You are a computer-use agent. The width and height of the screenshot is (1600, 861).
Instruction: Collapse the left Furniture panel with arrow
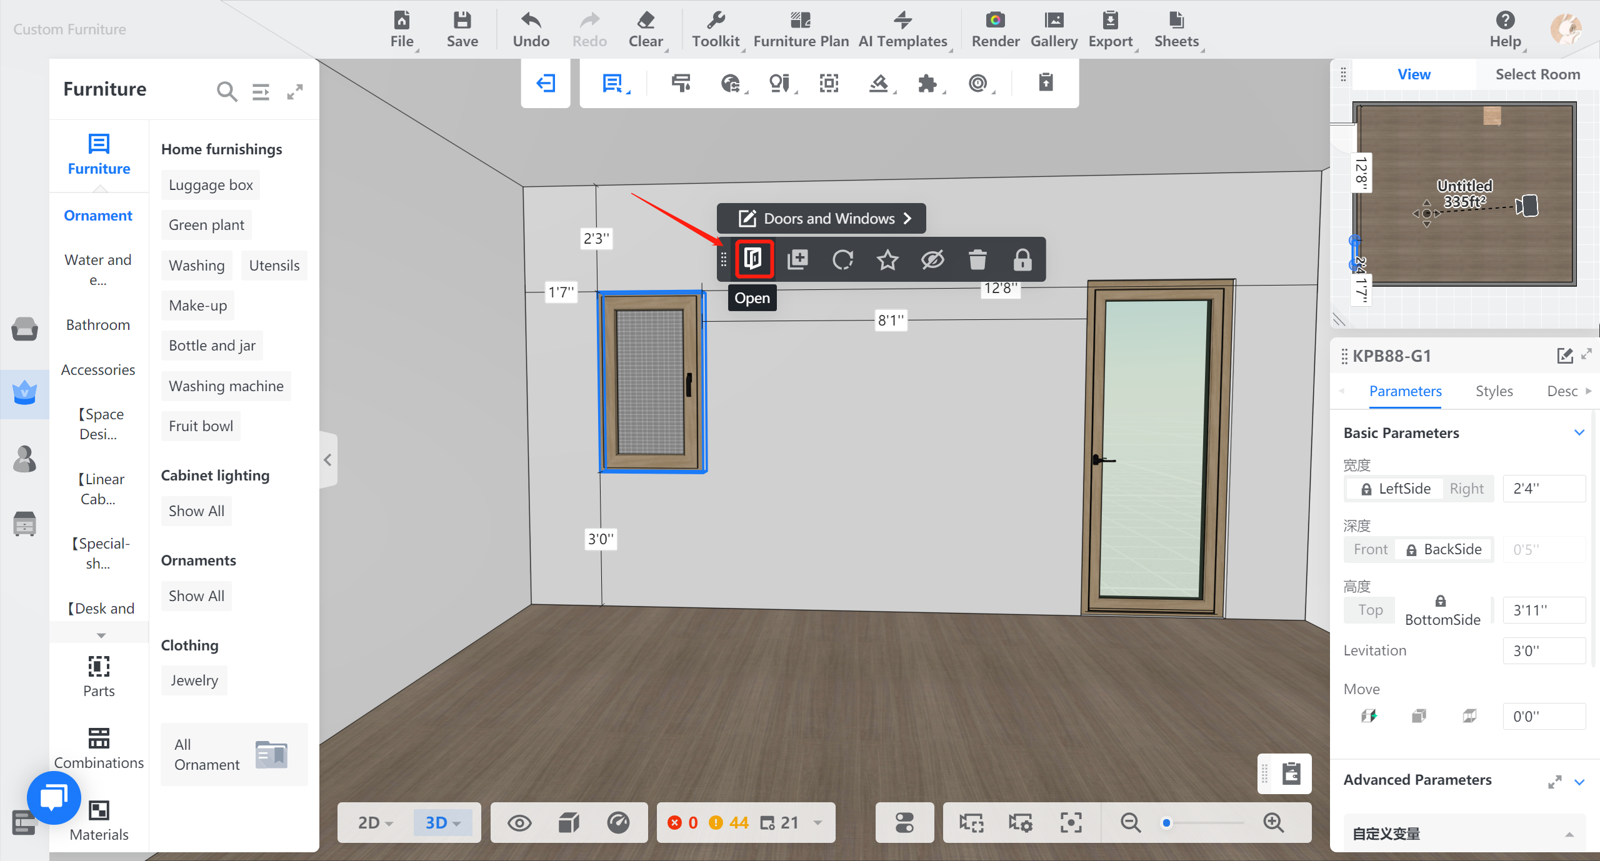pyautogui.click(x=328, y=460)
